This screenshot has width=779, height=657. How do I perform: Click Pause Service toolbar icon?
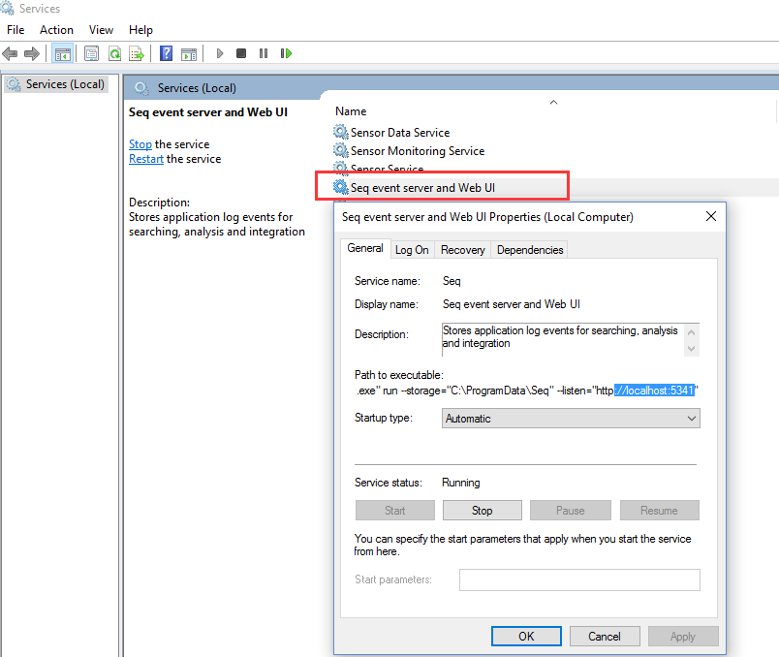point(264,53)
